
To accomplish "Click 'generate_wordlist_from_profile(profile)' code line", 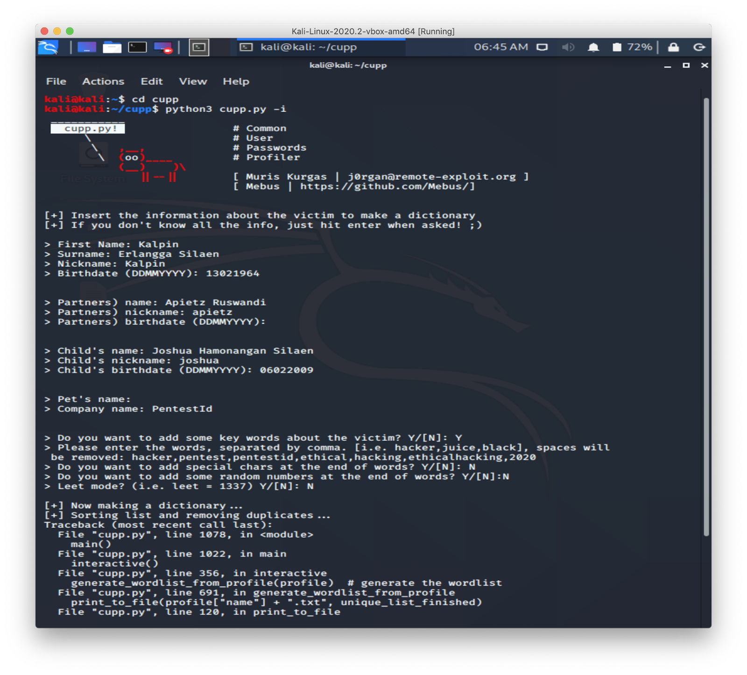I will [x=202, y=583].
